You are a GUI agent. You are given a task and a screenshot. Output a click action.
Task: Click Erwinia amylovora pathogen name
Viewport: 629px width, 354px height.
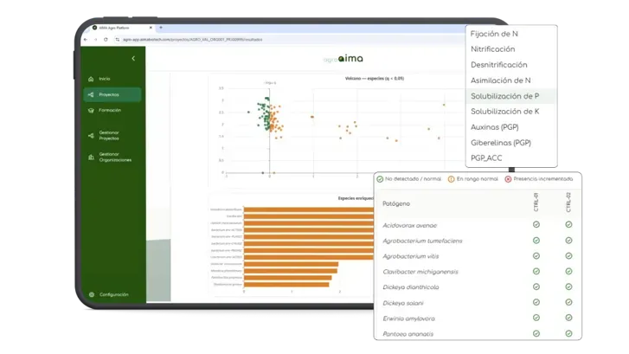pos(408,319)
